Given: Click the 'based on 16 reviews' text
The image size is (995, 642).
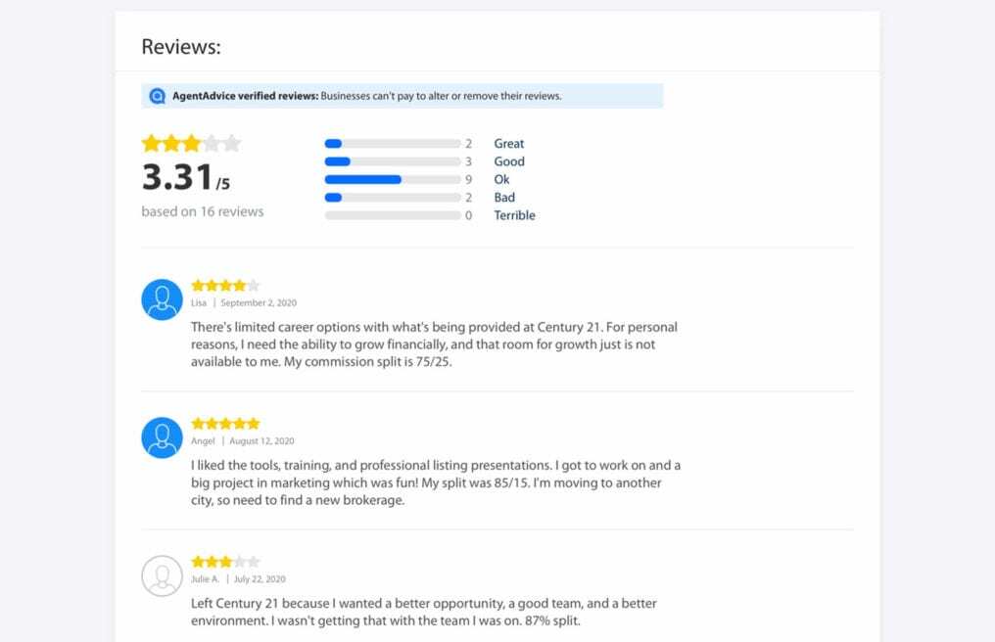Looking at the screenshot, I should pyautogui.click(x=203, y=211).
